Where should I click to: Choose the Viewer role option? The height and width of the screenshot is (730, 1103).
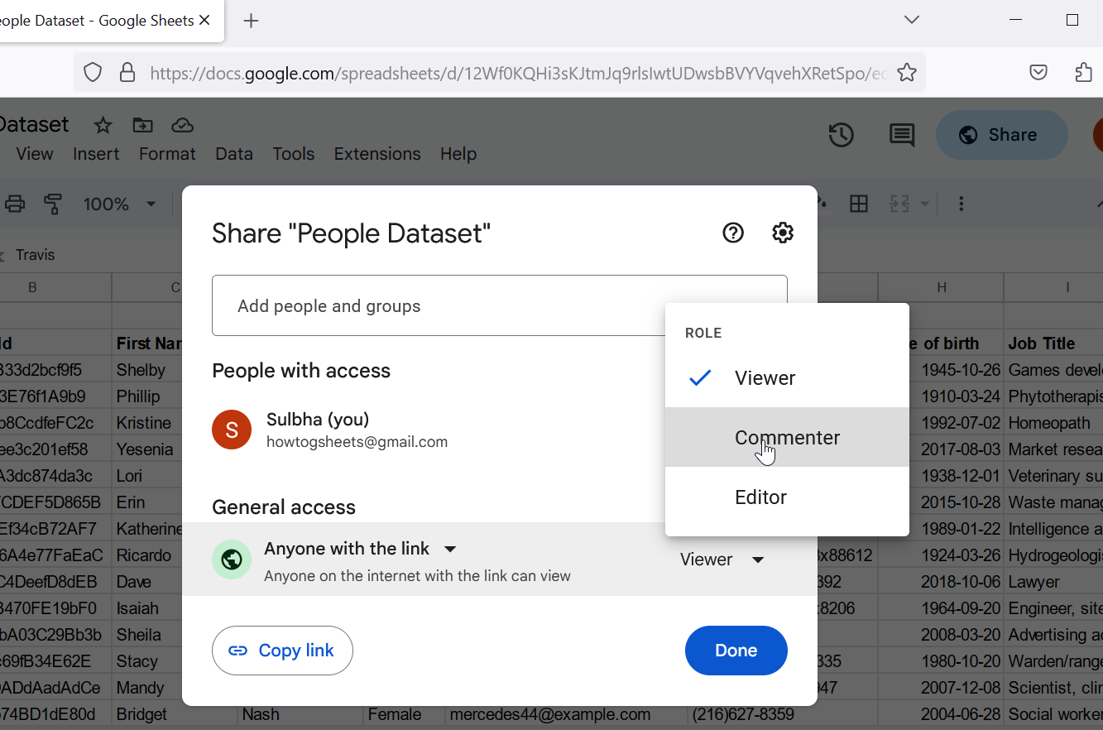(787, 378)
